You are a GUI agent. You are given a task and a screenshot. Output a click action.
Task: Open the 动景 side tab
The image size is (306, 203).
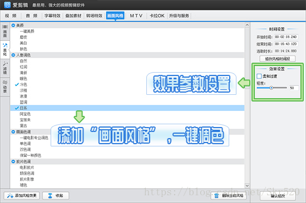tap(5, 87)
